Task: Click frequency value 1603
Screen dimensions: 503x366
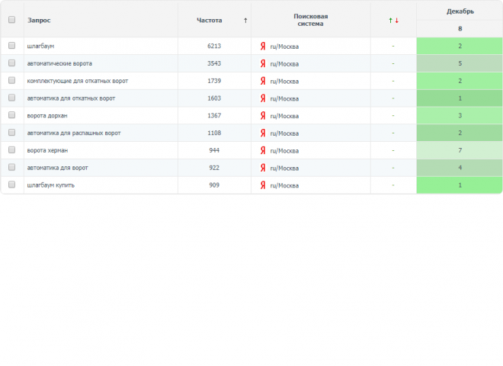Action: [x=214, y=98]
